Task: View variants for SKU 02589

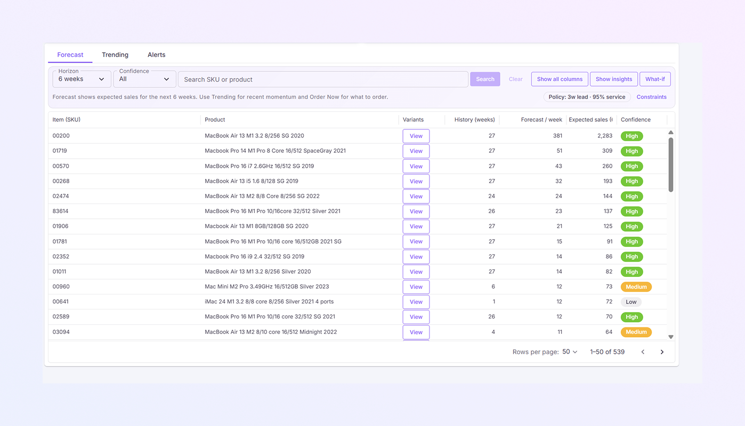Action: [x=416, y=317]
